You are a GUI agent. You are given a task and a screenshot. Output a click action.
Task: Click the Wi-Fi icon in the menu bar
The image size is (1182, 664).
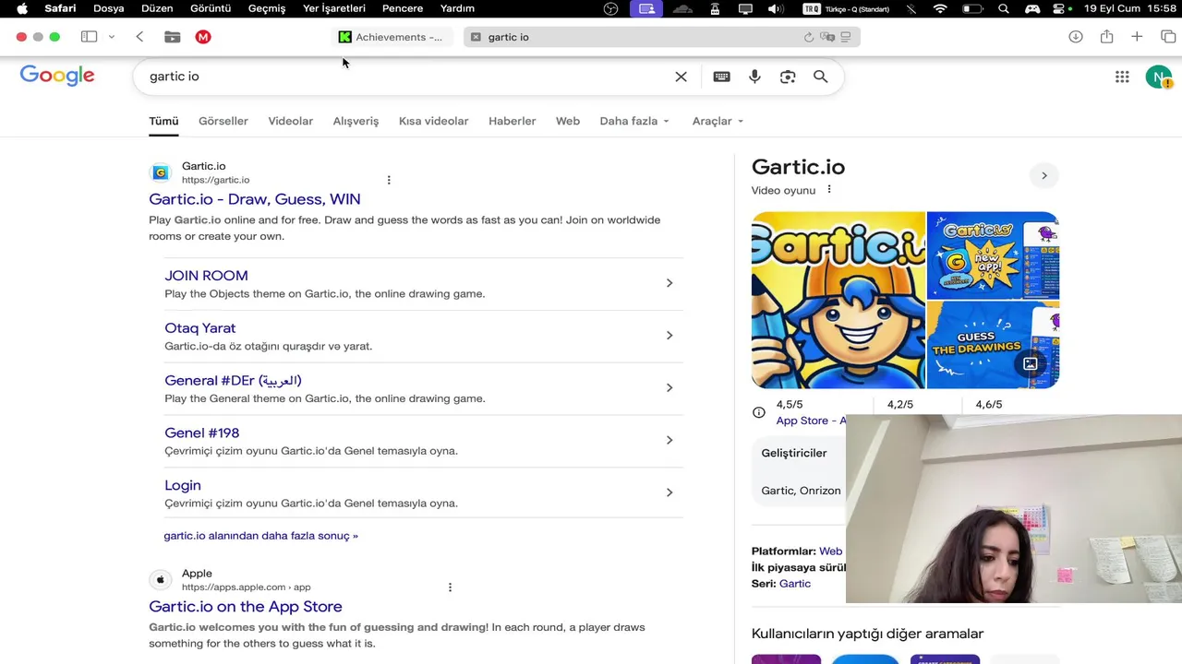[940, 8]
